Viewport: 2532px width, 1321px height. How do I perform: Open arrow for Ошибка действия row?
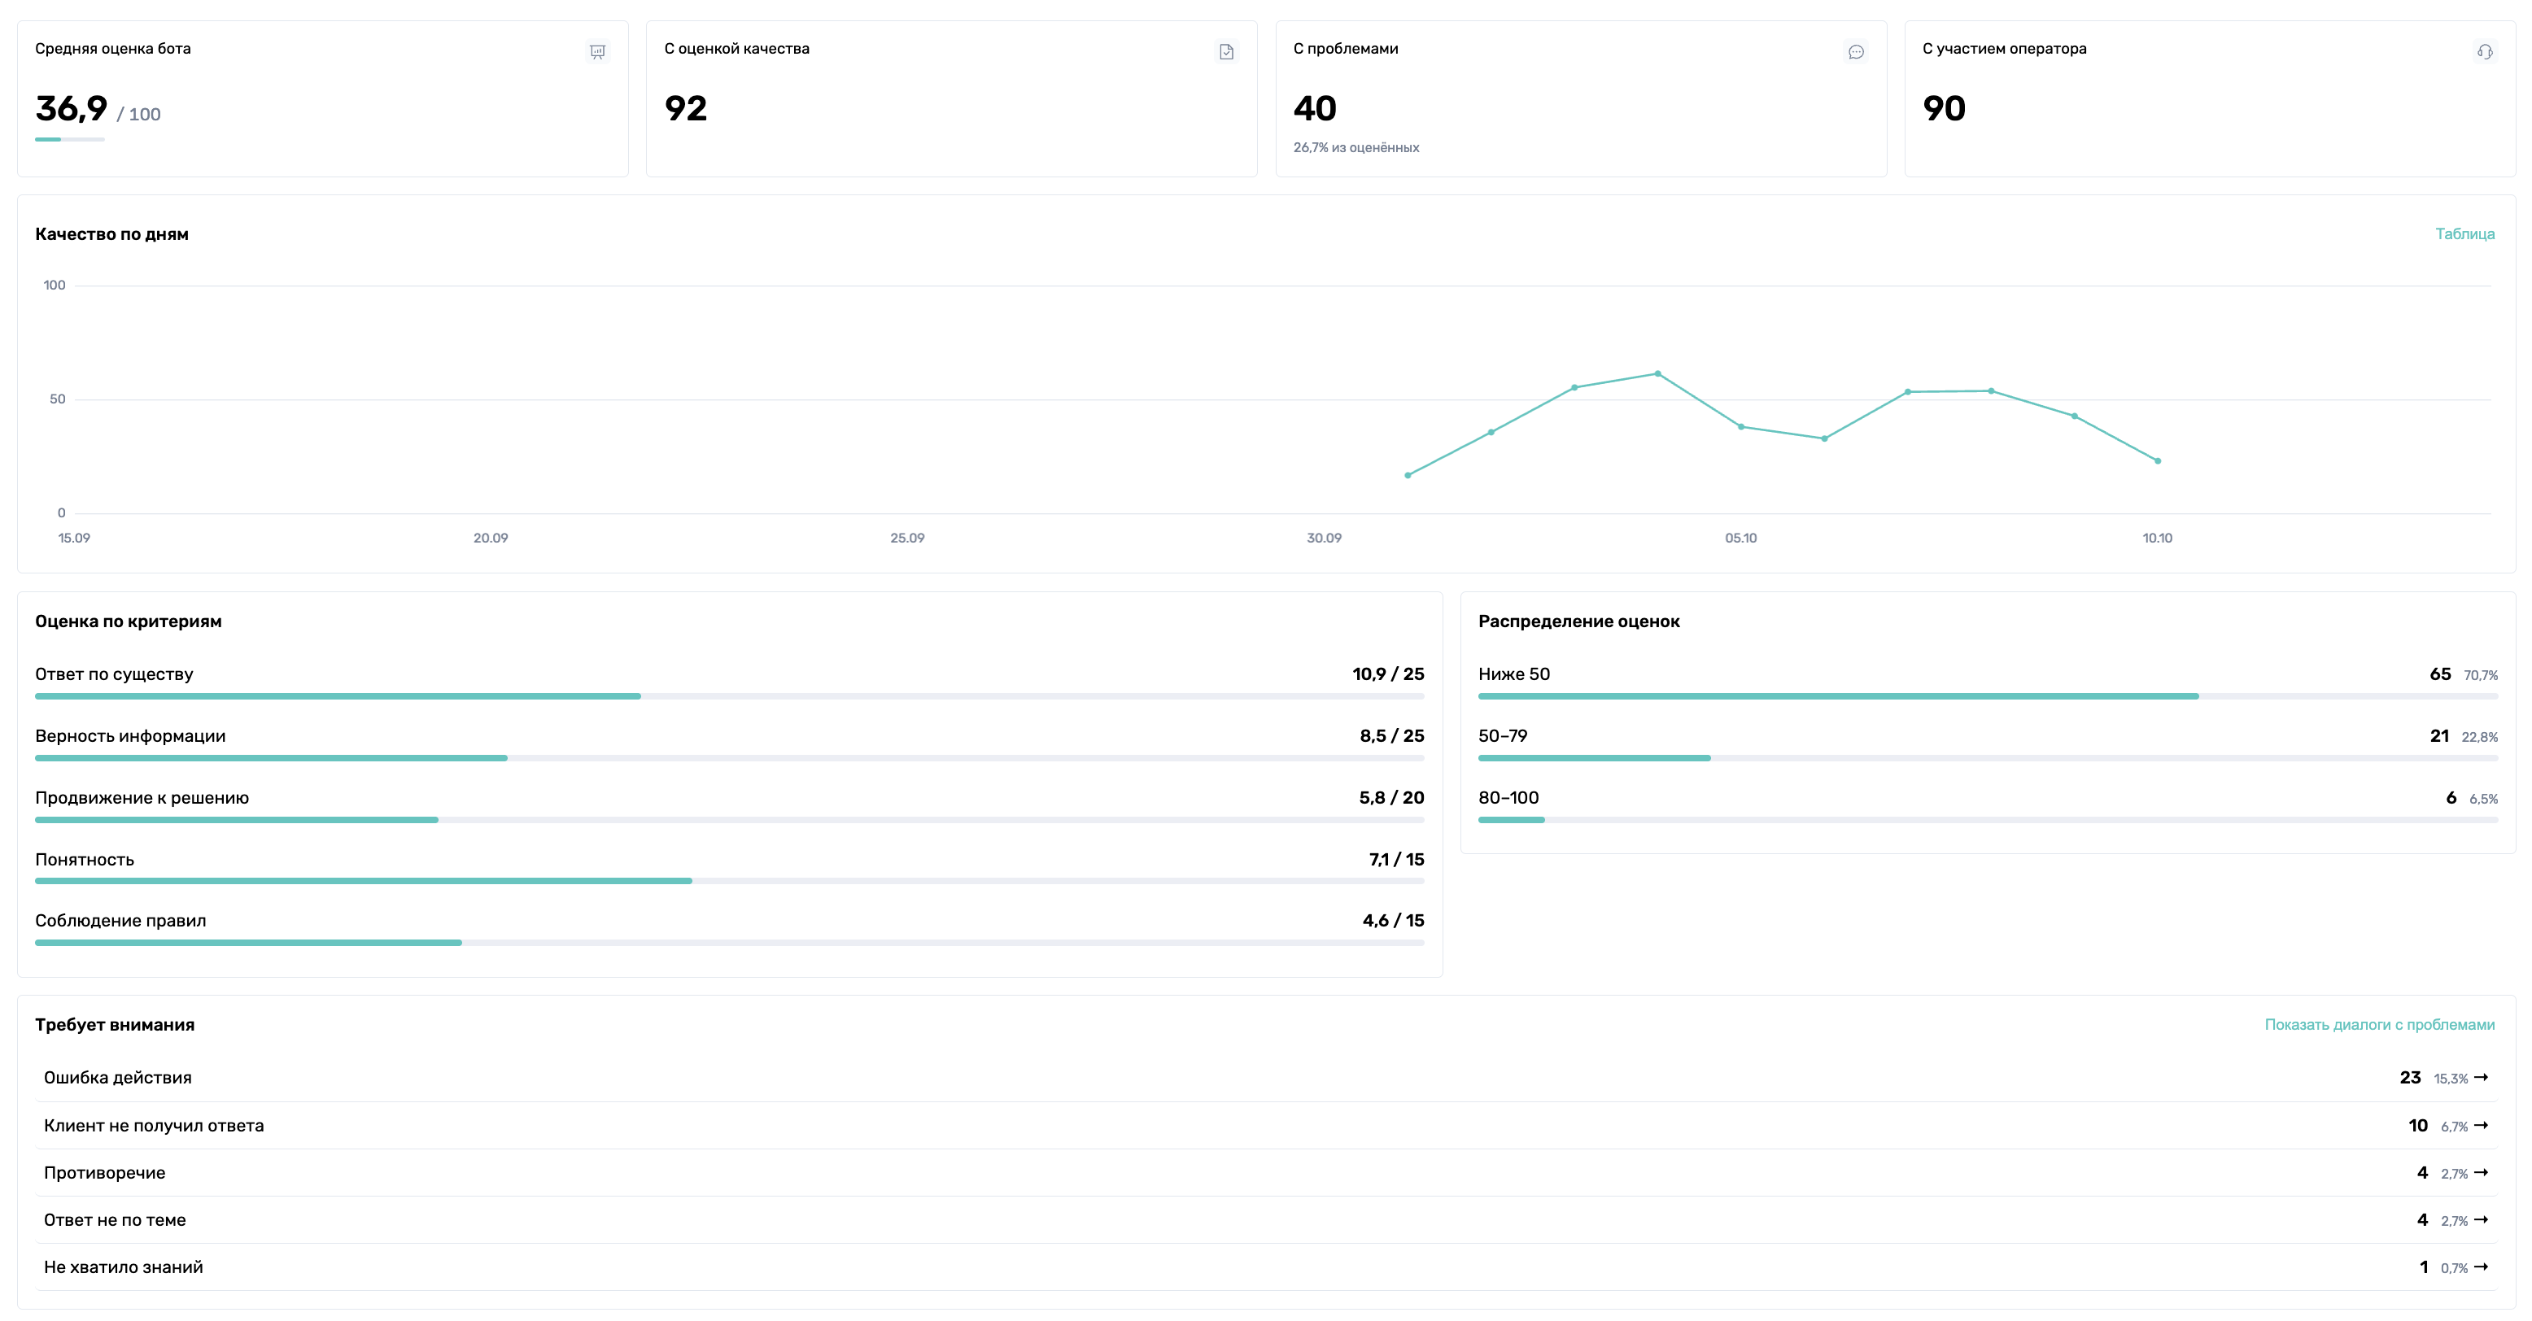click(x=2481, y=1077)
